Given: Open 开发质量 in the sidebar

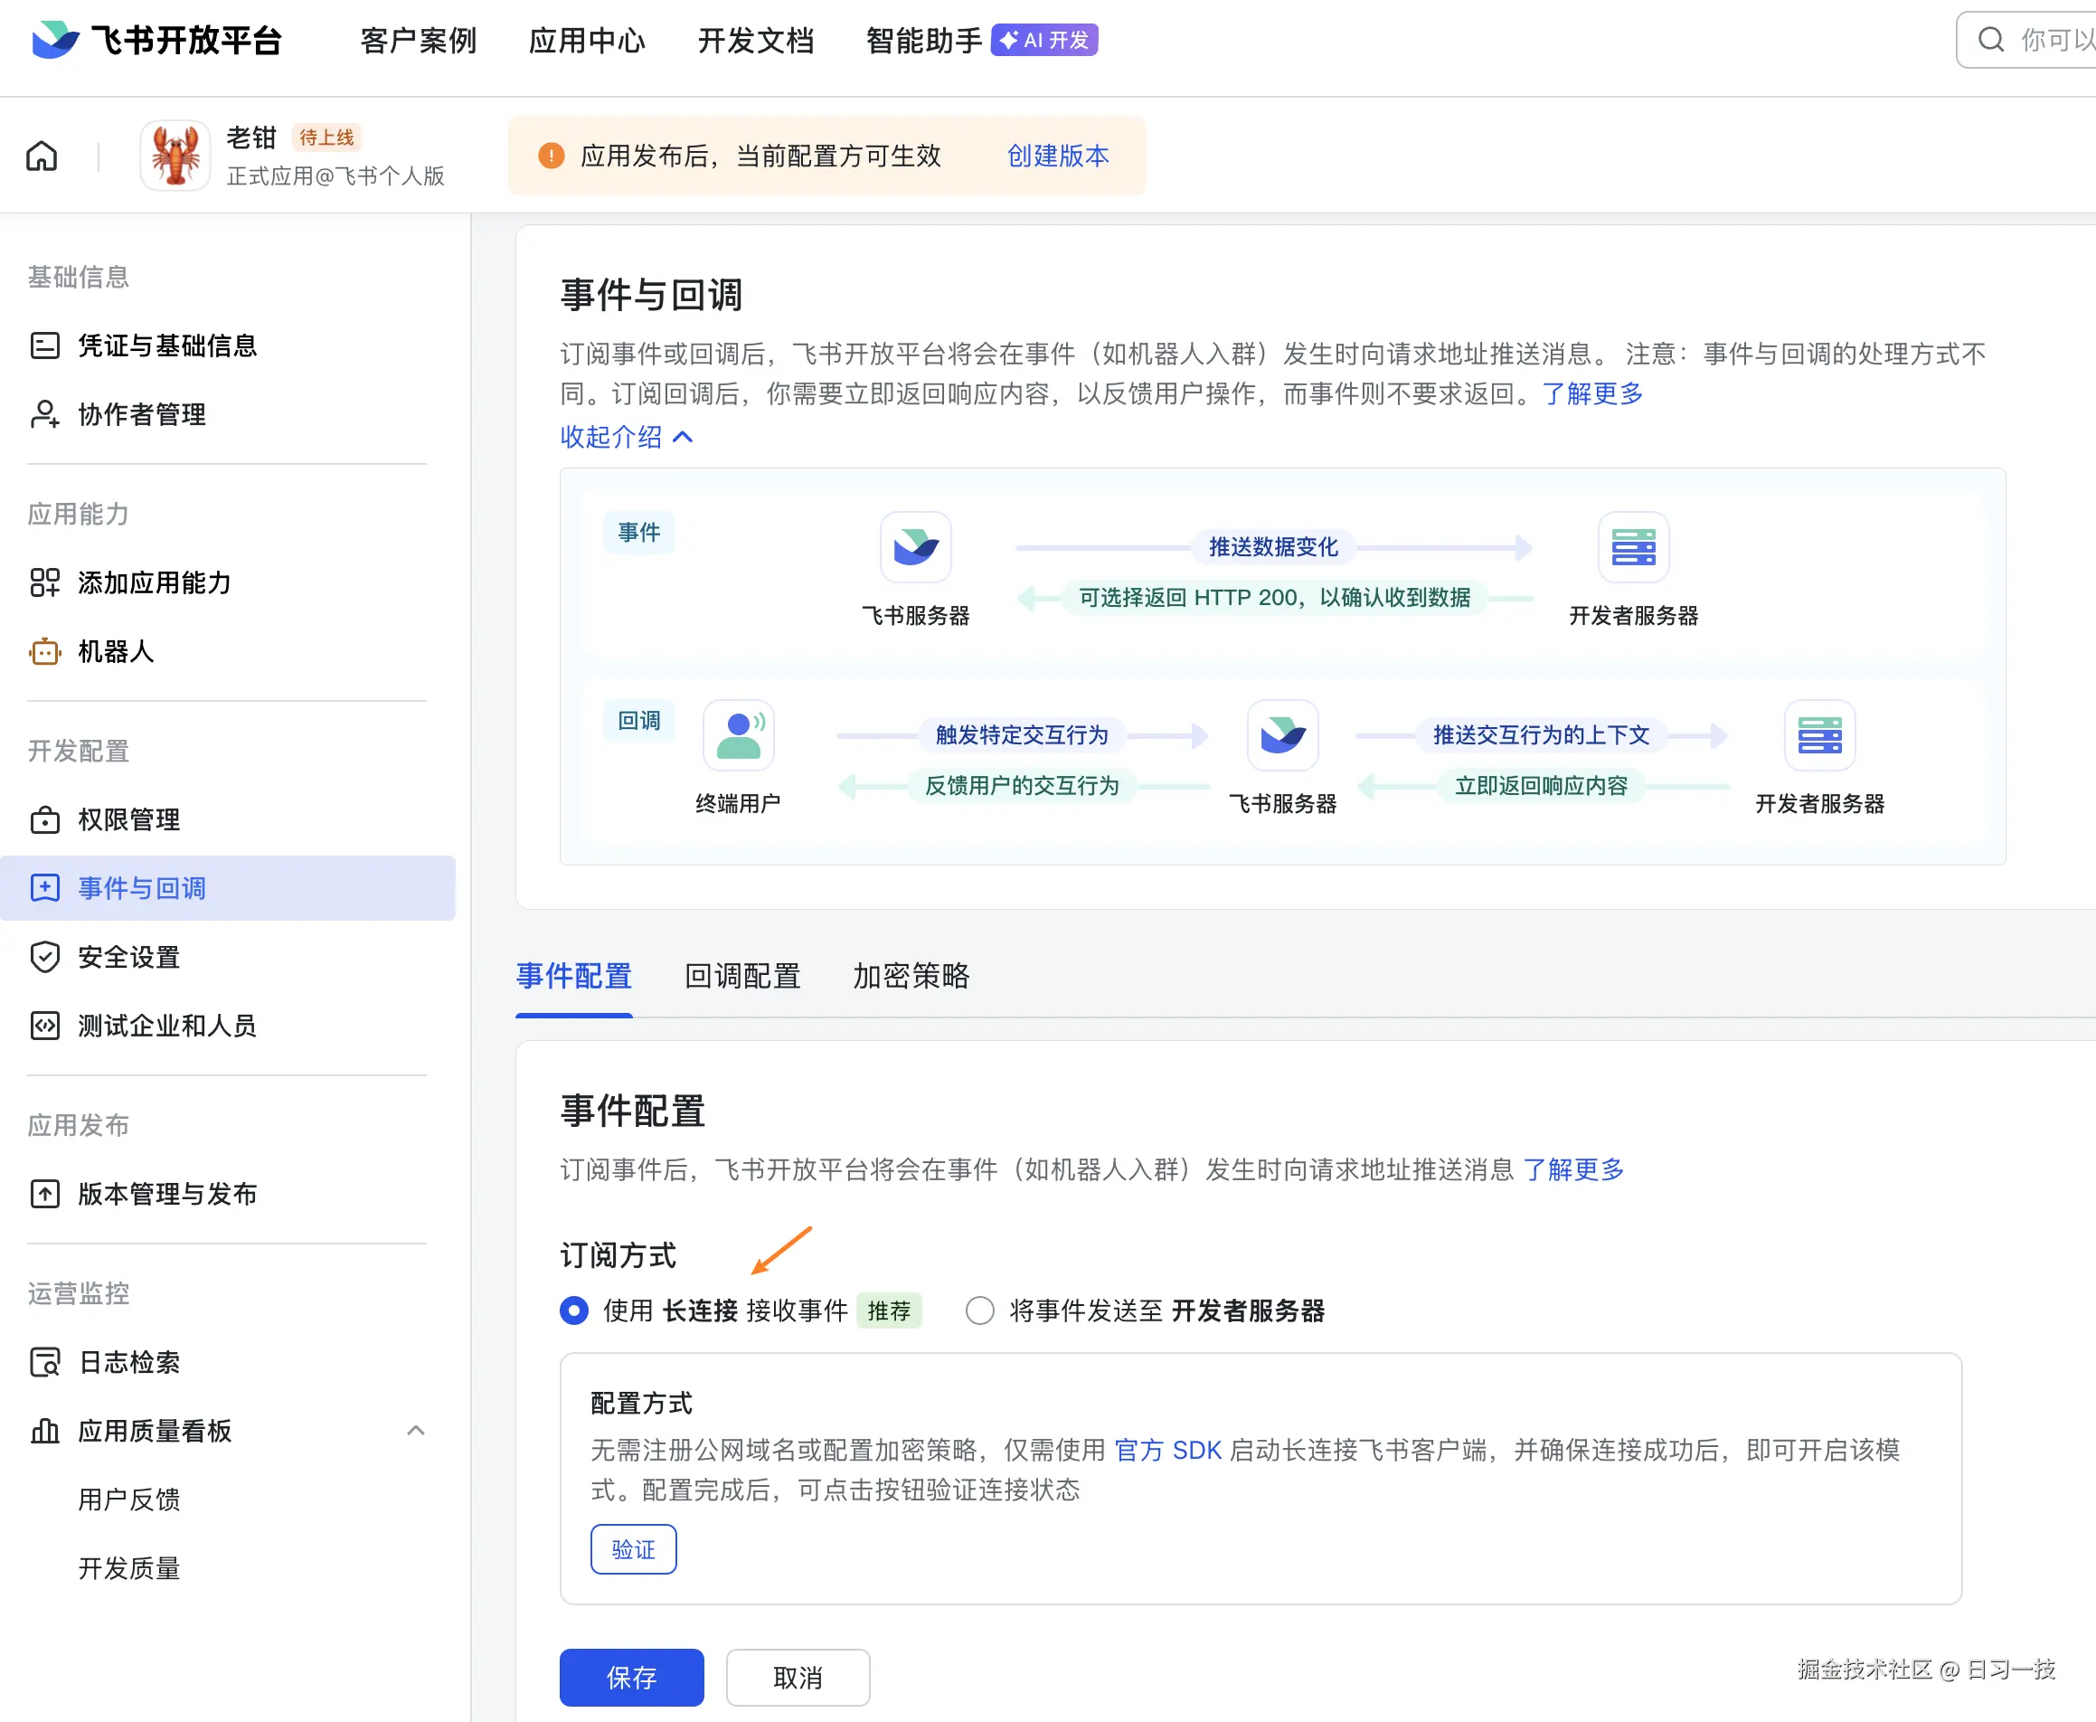Looking at the screenshot, I should 129,1568.
